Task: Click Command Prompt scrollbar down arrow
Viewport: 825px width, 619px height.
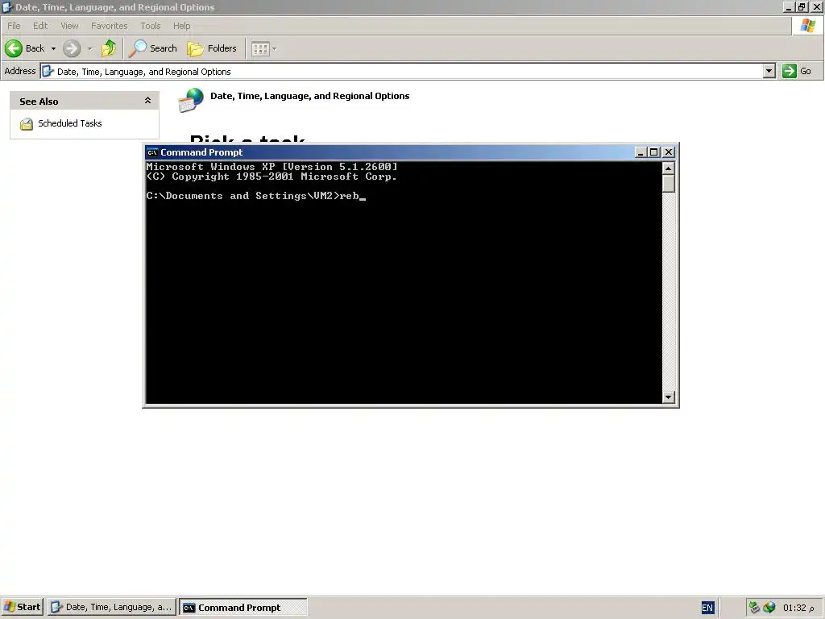Action: tap(668, 397)
